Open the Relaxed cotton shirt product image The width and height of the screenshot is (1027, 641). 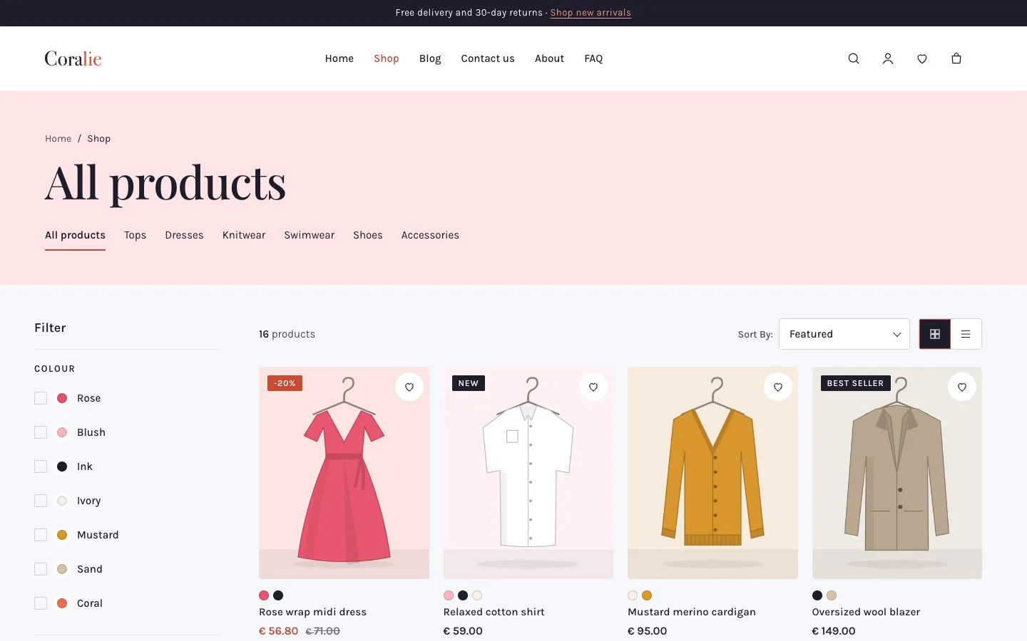click(528, 473)
